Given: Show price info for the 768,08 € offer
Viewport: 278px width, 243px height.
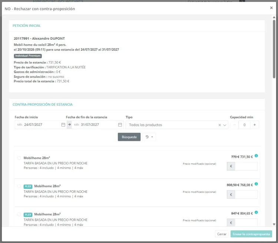Looking at the screenshot, I should pos(256,184).
